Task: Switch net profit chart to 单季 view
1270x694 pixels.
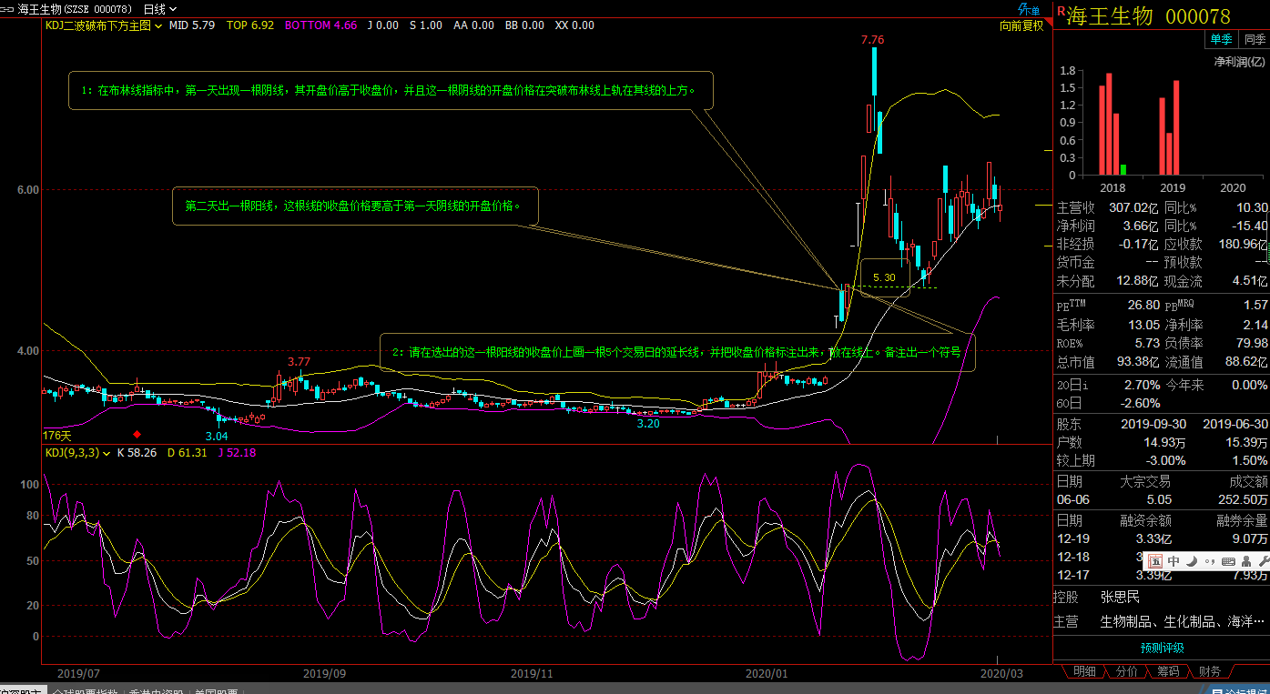Action: pos(1221,39)
